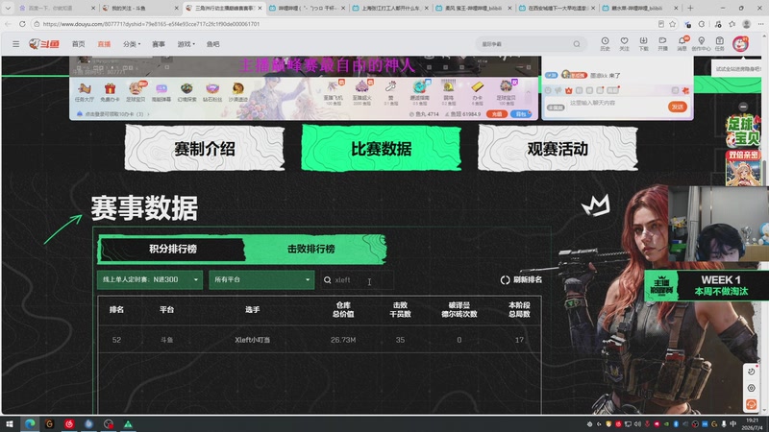Expand the gift bar chevron arrow
Viewport: 769px width, 432px height.
(528, 92)
